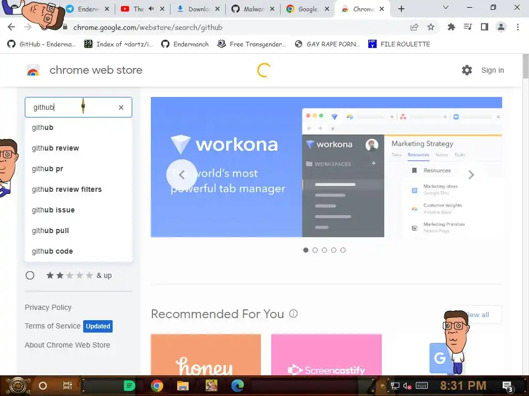529x396 pixels.
Task: Select the first carousel dot
Action: point(306,250)
